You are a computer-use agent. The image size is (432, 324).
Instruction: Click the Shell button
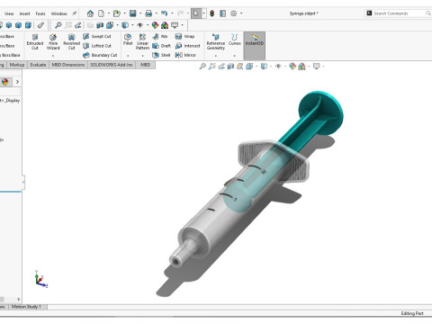tap(161, 55)
